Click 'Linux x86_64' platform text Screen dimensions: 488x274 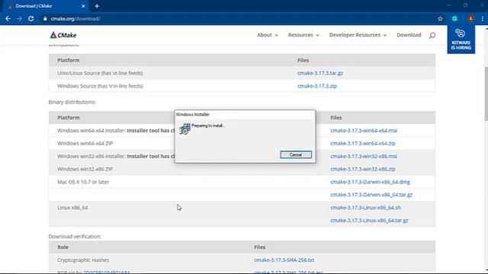[72, 208]
